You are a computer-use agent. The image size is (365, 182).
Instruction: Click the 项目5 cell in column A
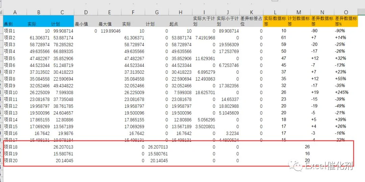point(15,58)
